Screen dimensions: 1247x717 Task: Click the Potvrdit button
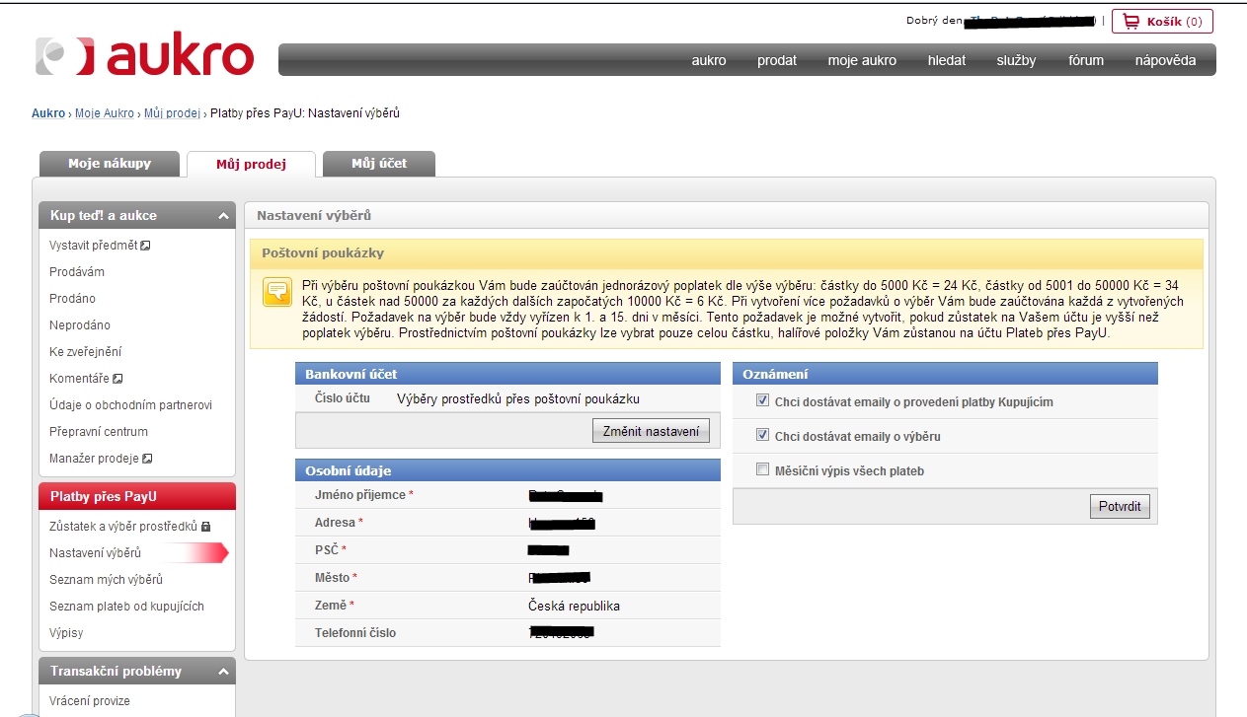click(x=1121, y=506)
